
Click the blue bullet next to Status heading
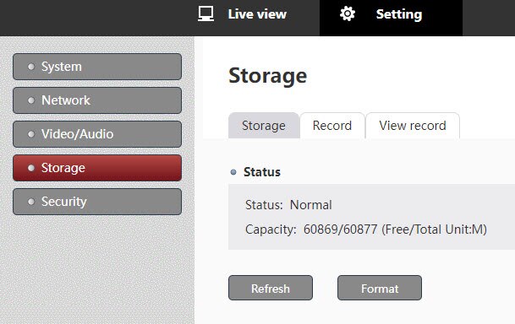click(233, 172)
